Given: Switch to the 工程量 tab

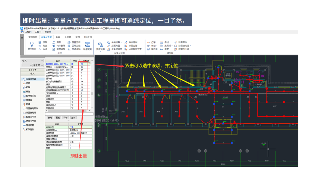Looking at the screenshot, I should (x=68, y=37).
